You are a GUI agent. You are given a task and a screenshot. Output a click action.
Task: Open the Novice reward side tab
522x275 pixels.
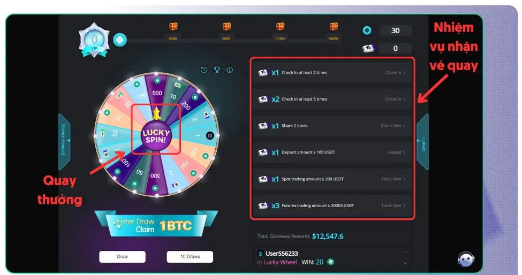(64, 142)
